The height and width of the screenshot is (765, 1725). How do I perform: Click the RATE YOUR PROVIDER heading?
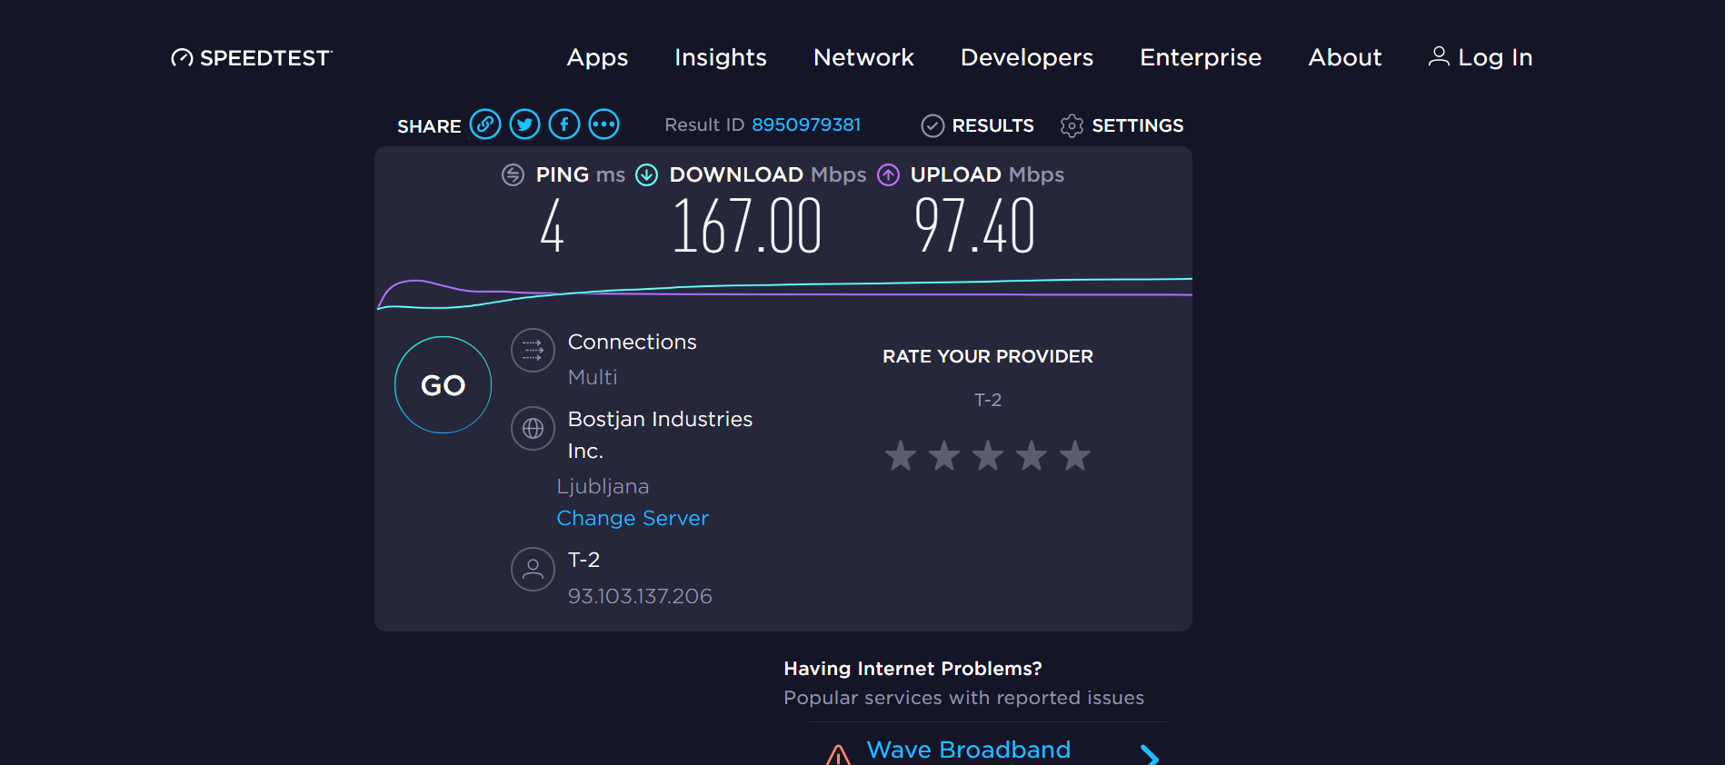pos(988,356)
